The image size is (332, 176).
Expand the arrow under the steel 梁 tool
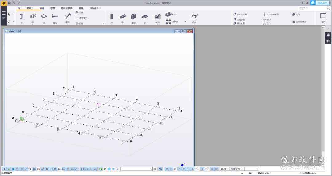coord(33,24)
